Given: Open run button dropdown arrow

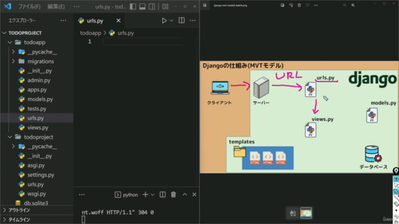Looking at the screenshot, I should pyautogui.click(x=171, y=21).
